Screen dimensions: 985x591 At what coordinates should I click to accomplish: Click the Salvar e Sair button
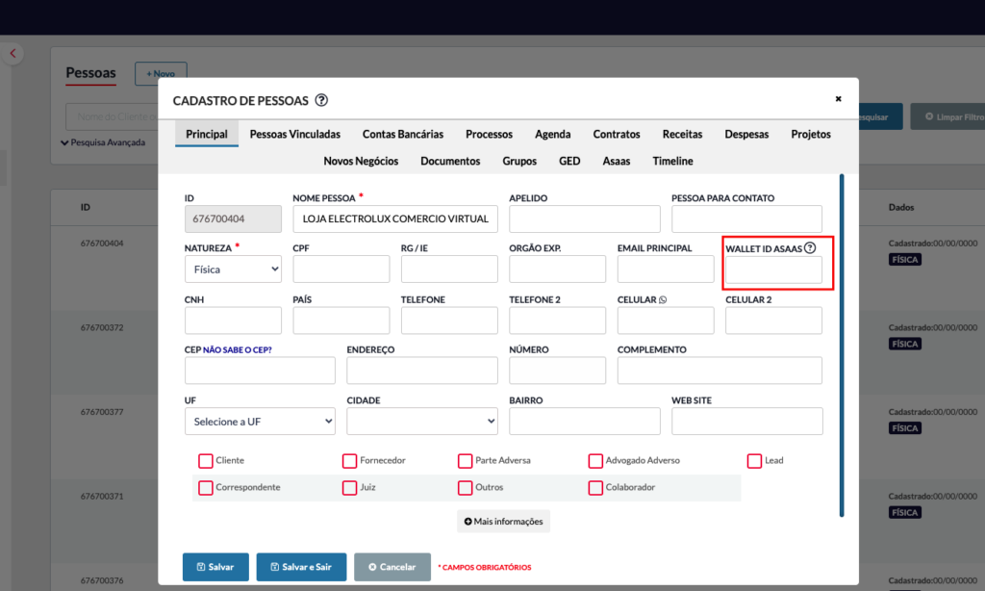point(301,567)
